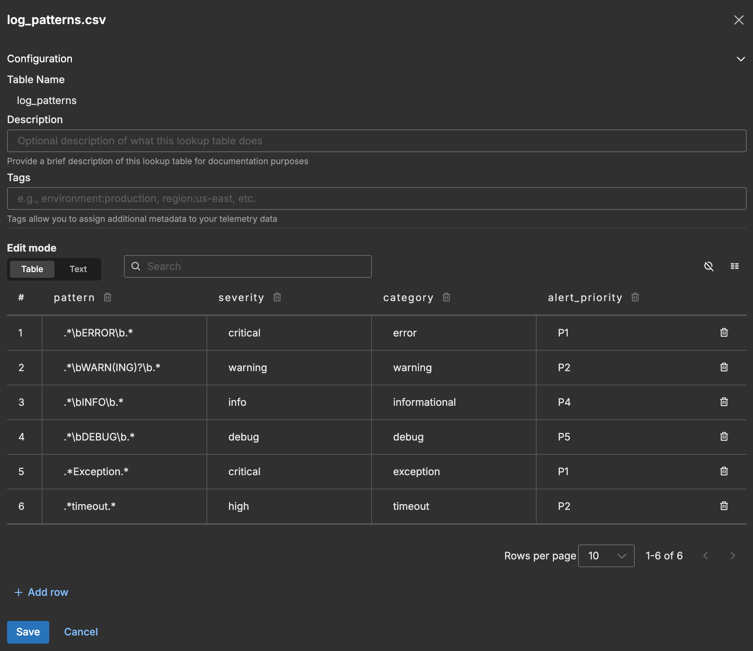The height and width of the screenshot is (651, 753).
Task: Remove the category column using the trash icon
Action: pyautogui.click(x=446, y=297)
